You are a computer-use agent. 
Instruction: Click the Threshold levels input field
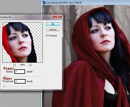pos(20,81)
